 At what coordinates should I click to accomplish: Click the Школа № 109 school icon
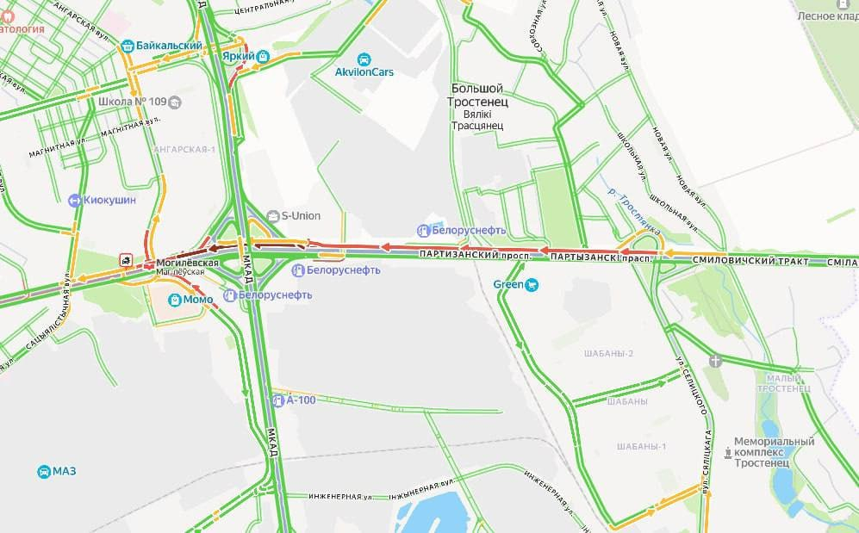coord(175,102)
